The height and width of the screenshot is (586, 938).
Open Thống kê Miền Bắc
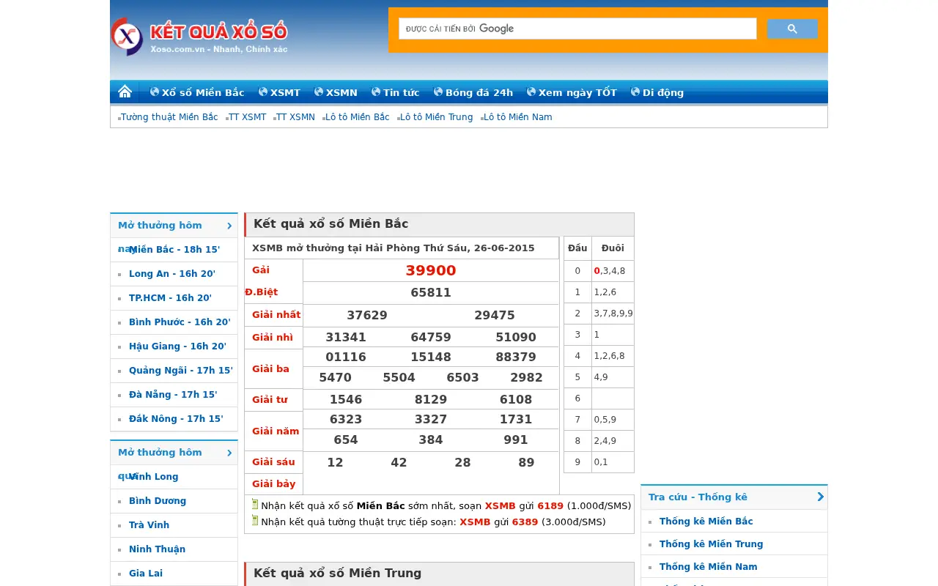click(706, 522)
